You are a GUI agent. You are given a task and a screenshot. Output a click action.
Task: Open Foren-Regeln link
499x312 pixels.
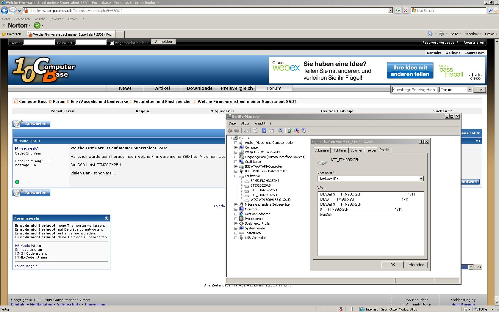click(x=26, y=266)
